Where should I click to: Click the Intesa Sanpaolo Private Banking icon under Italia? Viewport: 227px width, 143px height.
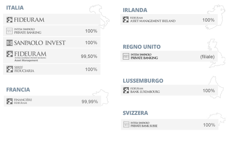[x=9, y=31]
